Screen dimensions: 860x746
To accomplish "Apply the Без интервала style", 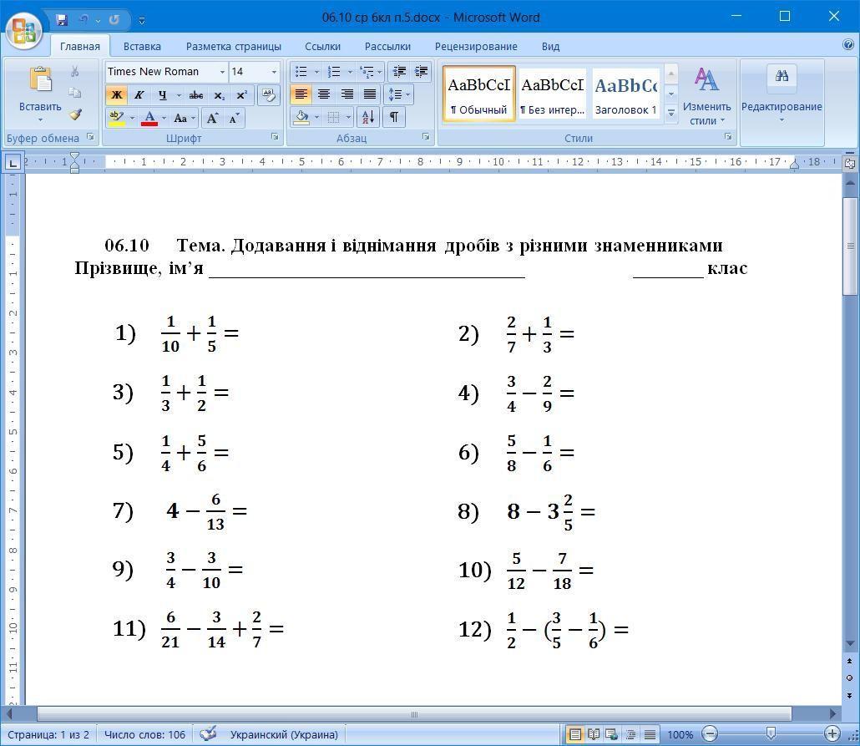I will click(x=552, y=94).
